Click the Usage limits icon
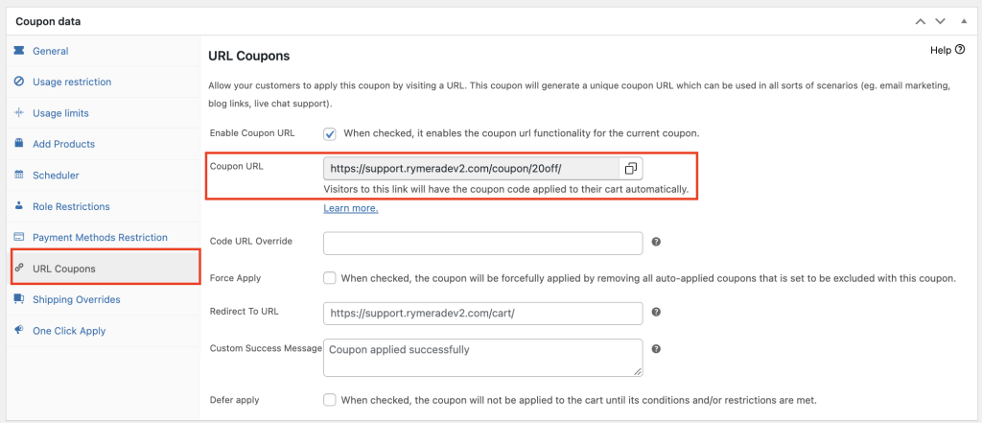This screenshot has height=423, width=982. (19, 113)
